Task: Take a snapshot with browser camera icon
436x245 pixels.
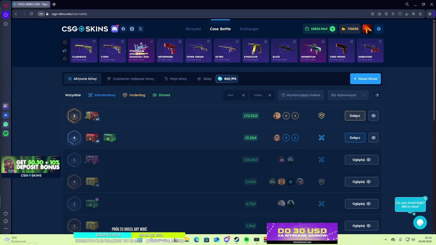Action: tap(379, 14)
